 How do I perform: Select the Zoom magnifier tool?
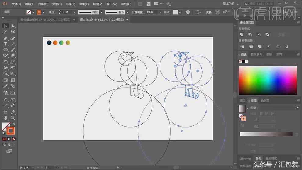tap(13, 118)
